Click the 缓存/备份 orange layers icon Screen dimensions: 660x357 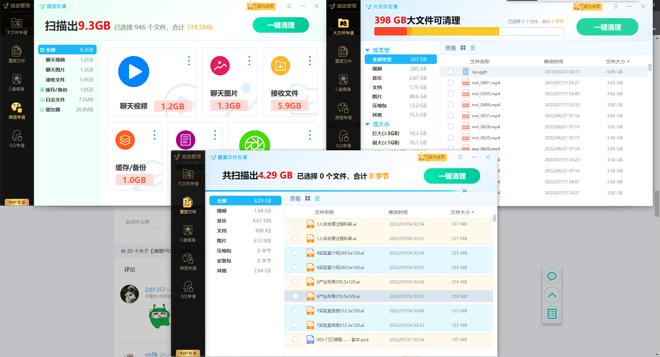[x=125, y=140]
